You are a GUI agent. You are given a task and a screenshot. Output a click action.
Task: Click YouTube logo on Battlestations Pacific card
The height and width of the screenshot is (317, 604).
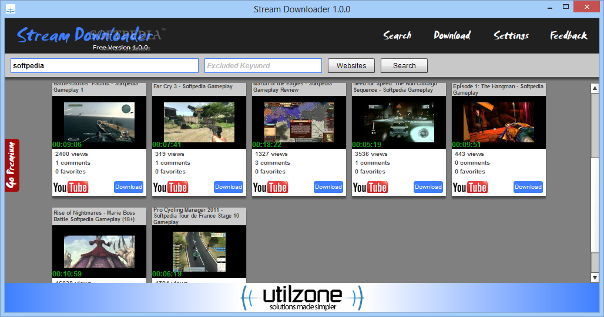[x=71, y=188]
